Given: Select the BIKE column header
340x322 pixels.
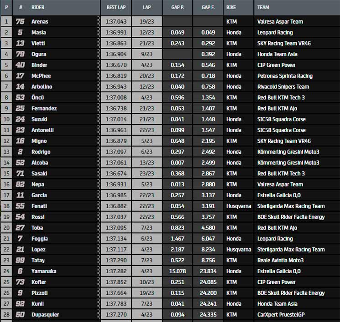Looking at the screenshot, I should (231, 7).
